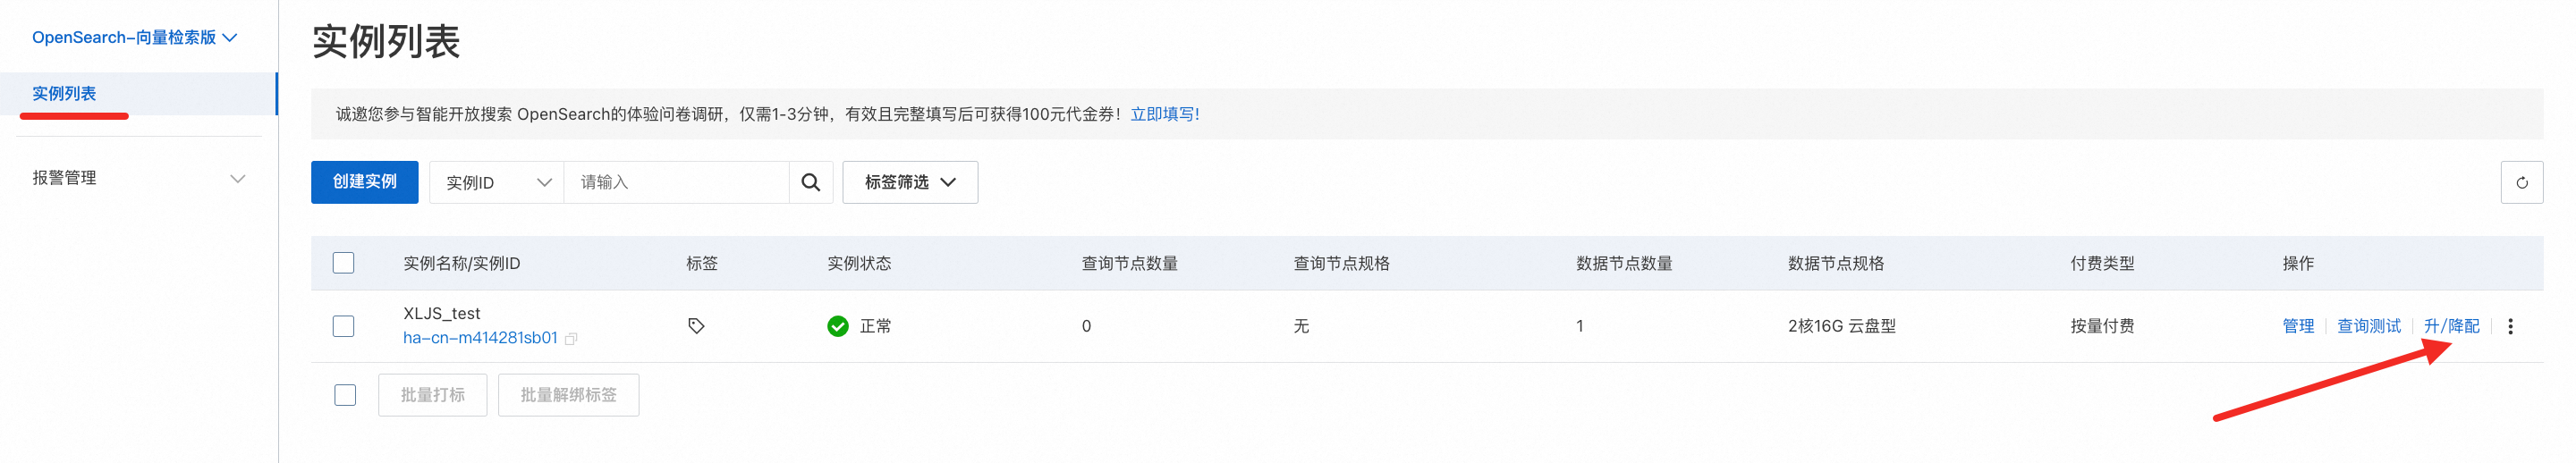Open 管理 link for the instance
This screenshot has height=463, width=2576.
tap(2298, 326)
